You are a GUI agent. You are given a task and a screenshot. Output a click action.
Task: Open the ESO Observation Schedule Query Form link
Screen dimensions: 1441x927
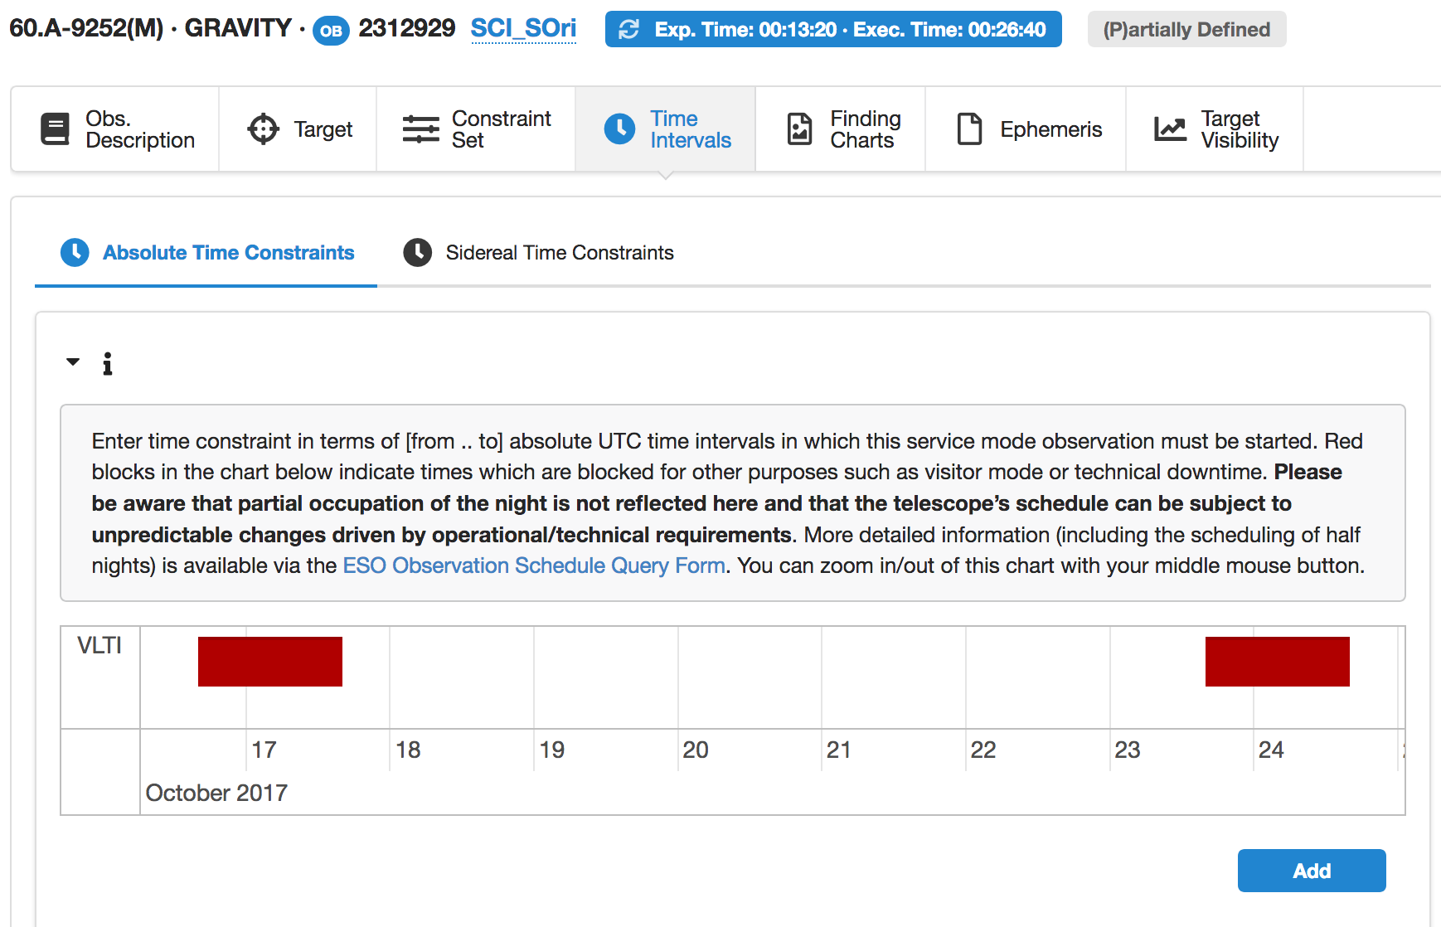pos(534,565)
